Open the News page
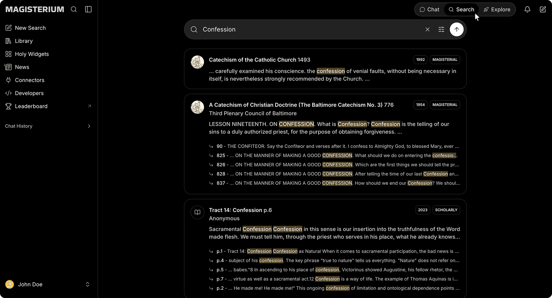This screenshot has width=552, height=298. pos(22,67)
